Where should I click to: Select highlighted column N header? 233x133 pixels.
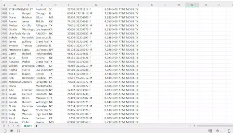[x=192, y=5]
